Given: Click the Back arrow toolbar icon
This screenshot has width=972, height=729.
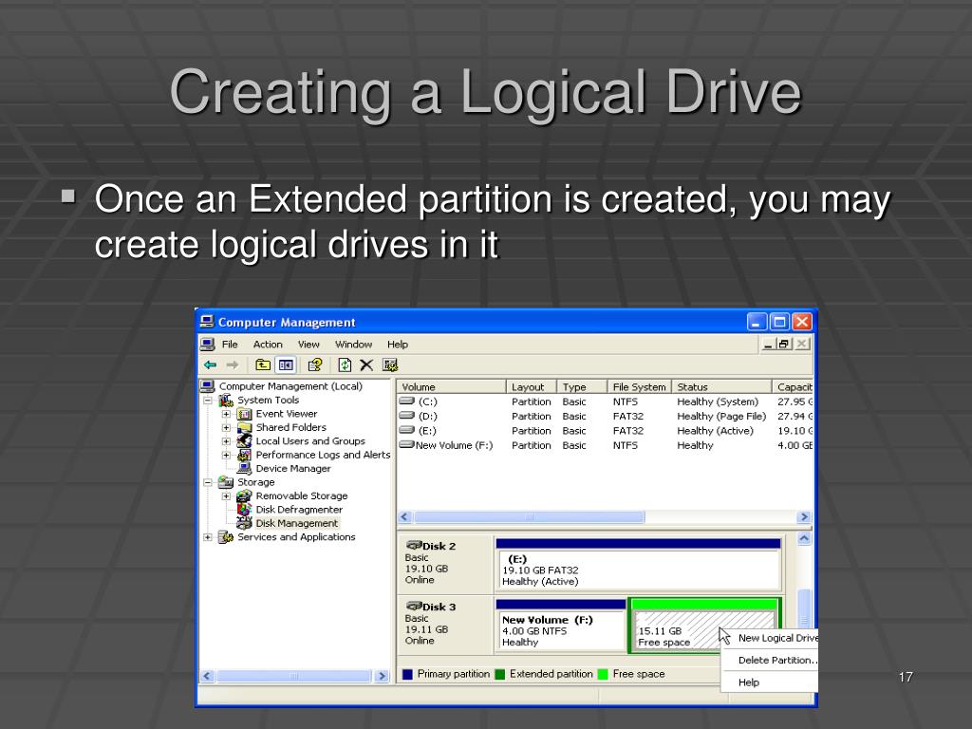Looking at the screenshot, I should [211, 365].
